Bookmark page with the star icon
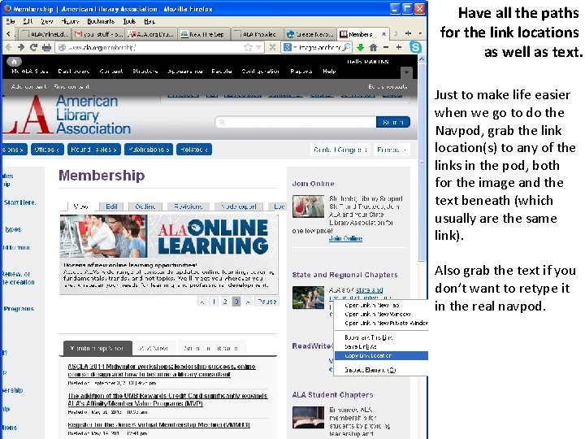This screenshot has width=585, height=439. tap(248, 47)
